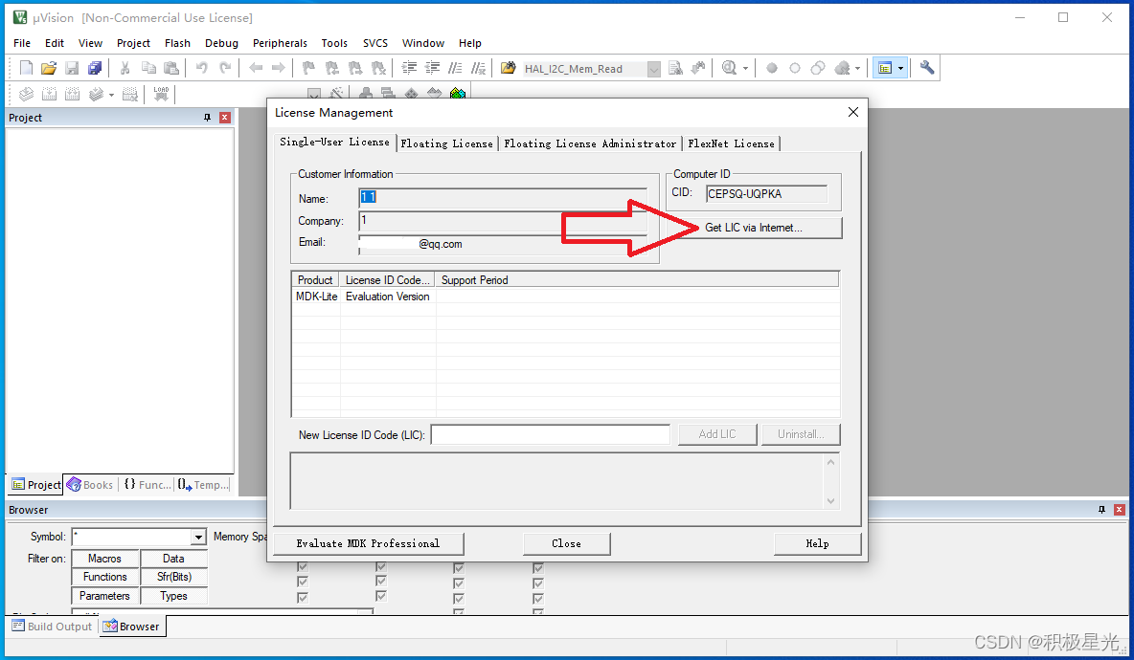Open a file with the folder icon

click(49, 68)
